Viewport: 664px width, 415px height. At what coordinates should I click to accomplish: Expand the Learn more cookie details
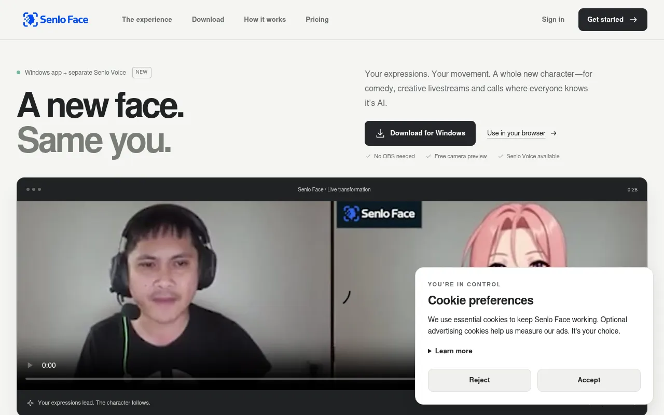coord(450,351)
